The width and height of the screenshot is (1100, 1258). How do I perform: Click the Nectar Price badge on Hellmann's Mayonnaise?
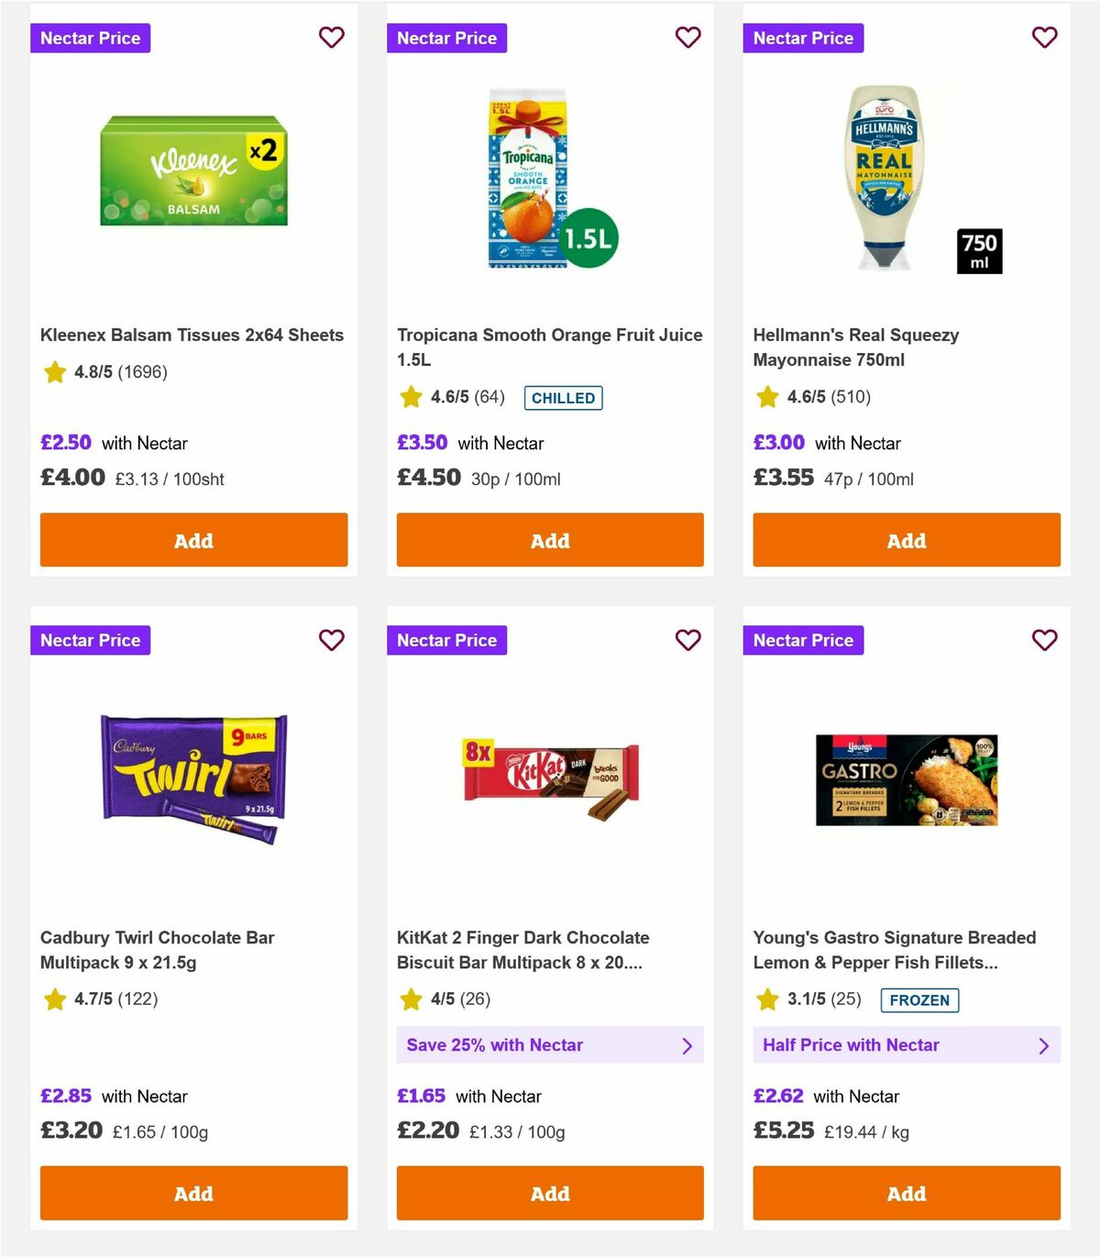tap(803, 38)
